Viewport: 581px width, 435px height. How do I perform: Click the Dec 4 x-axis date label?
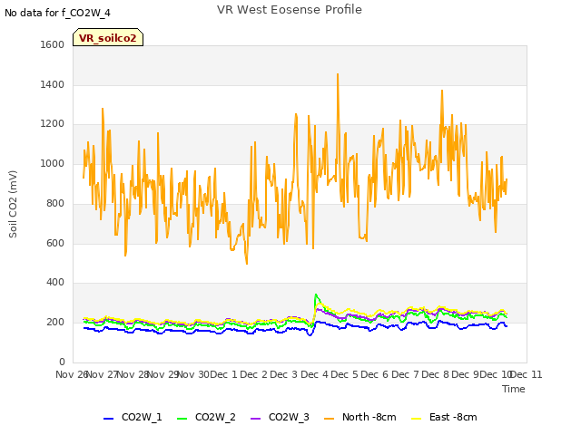click(x=314, y=374)
